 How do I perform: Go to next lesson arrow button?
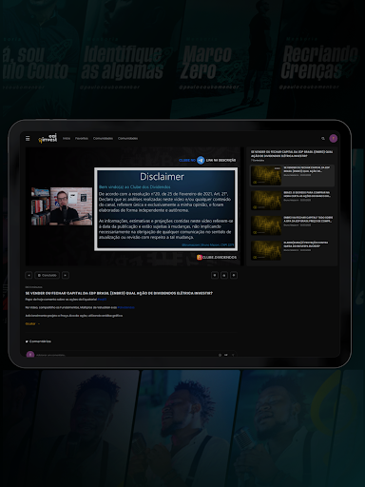(x=66, y=275)
